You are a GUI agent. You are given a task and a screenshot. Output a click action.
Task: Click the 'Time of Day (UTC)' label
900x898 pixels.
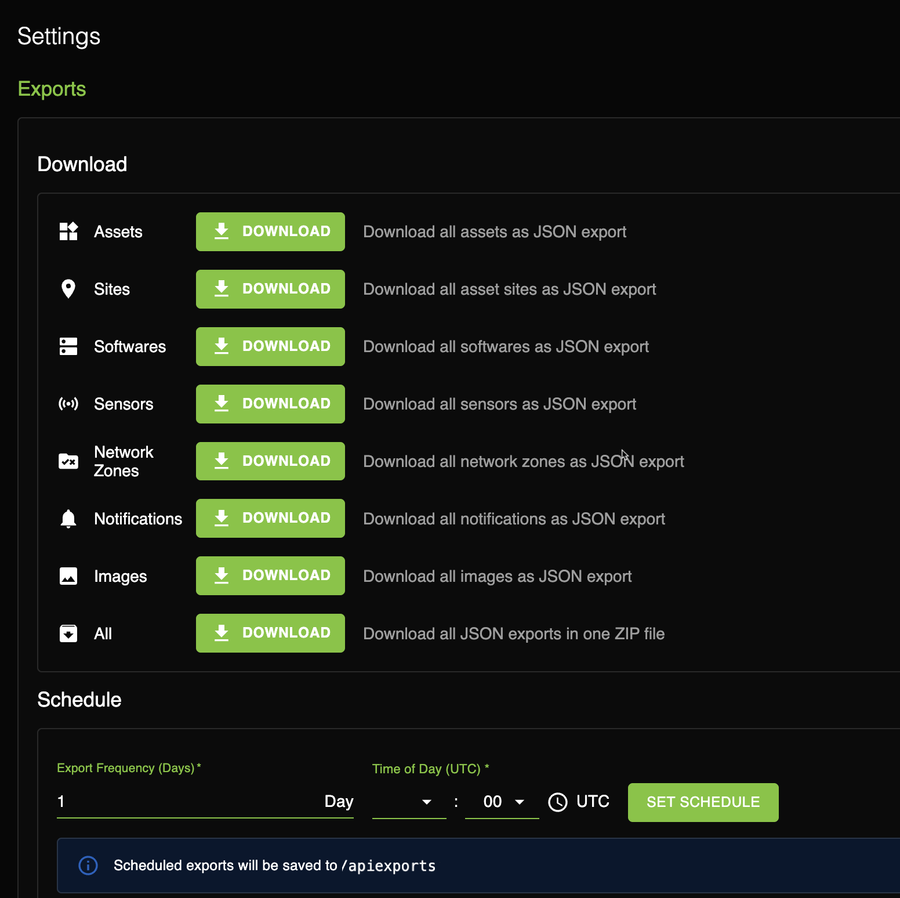[x=431, y=769]
